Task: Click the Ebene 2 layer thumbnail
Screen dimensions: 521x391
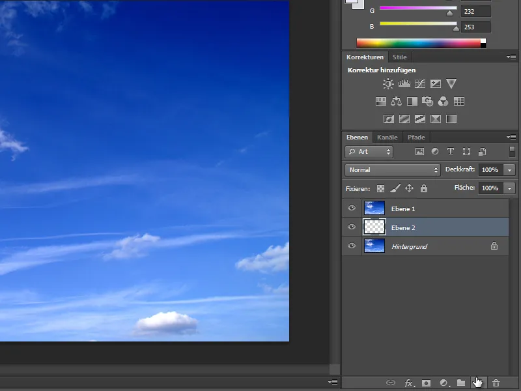Action: [374, 227]
